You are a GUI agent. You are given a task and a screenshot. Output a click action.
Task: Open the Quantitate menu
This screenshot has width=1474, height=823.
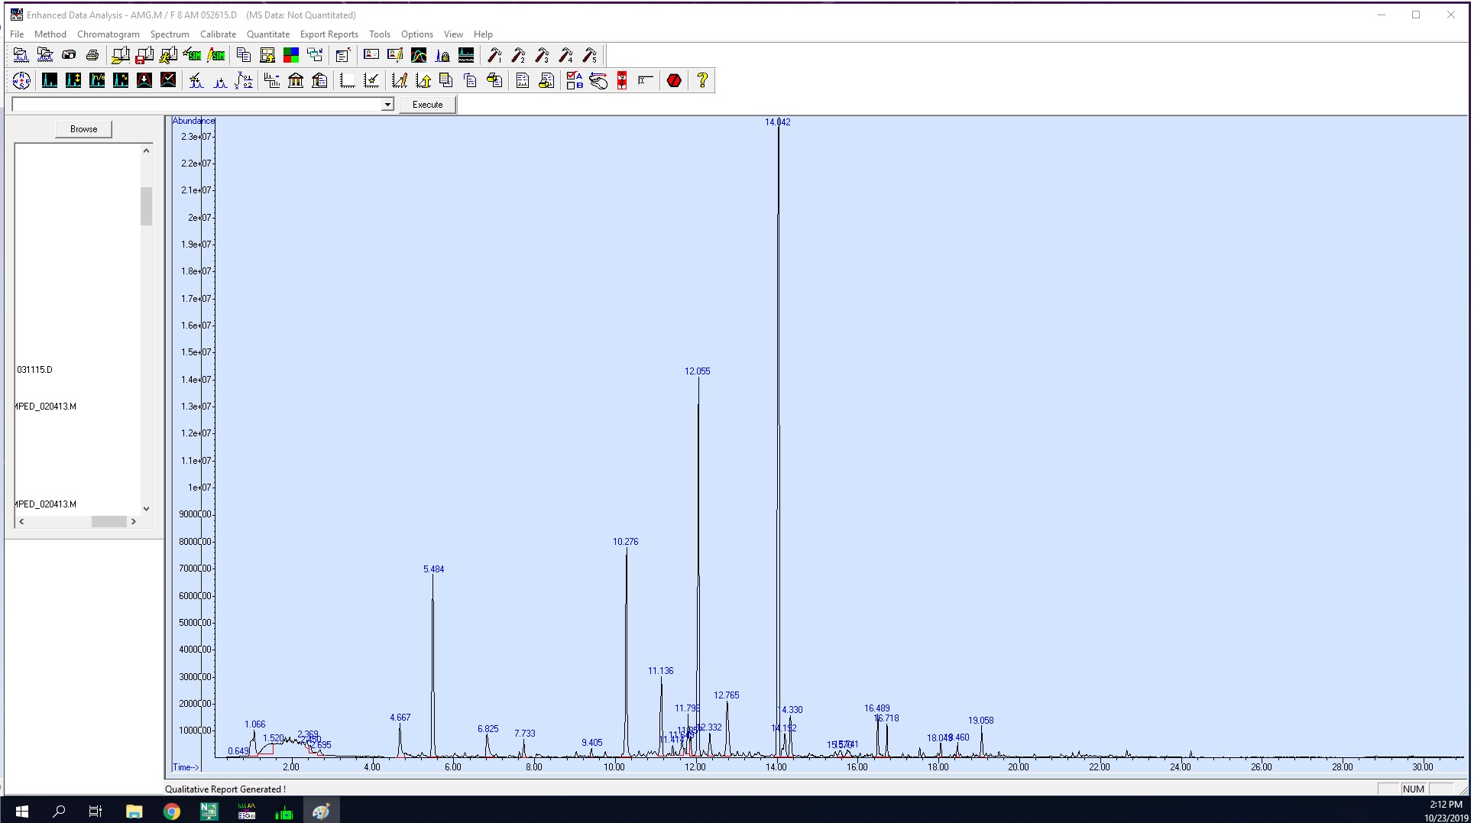267,34
